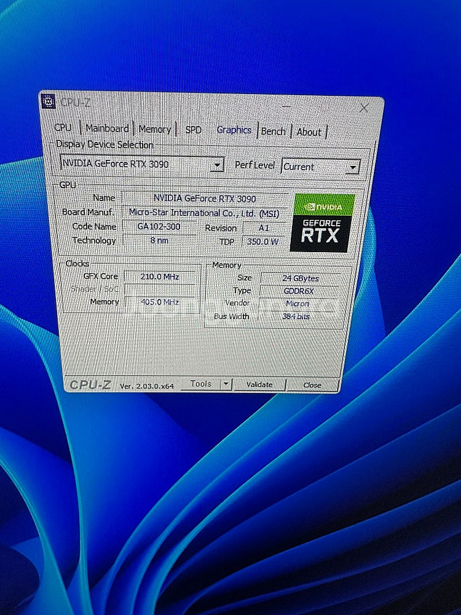Open the Tools dropdown arrow

pos(226,384)
